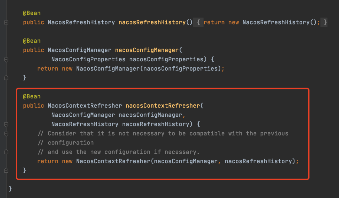Click the NacosRefreshHistory parameter type inside nacosContextRefresher

coord(83,124)
